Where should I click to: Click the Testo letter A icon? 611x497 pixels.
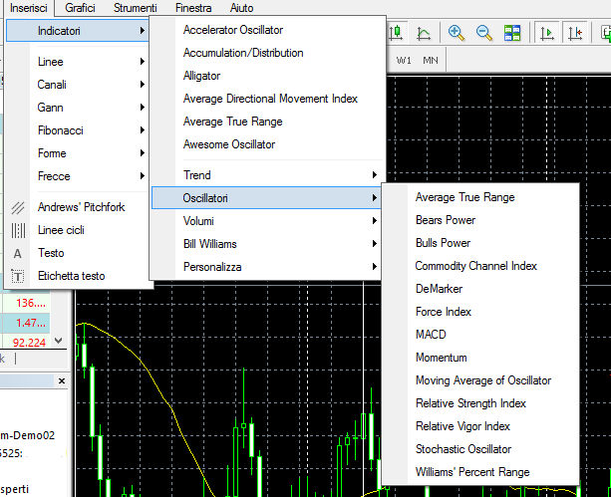pos(18,254)
